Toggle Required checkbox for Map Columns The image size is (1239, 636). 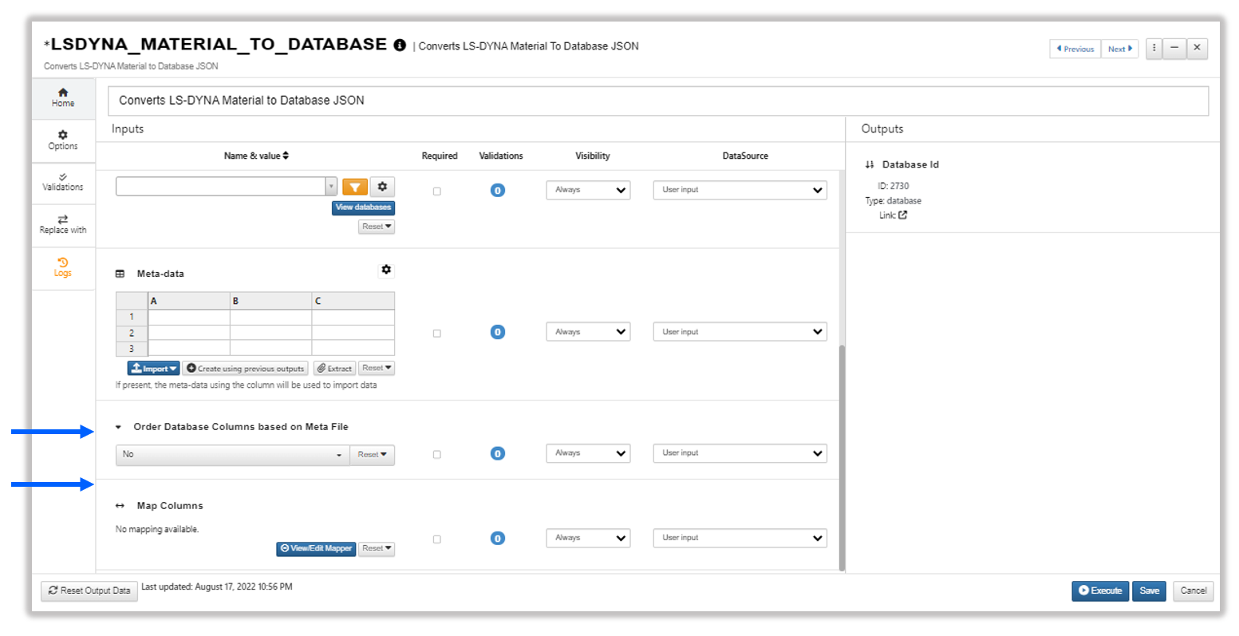point(436,539)
